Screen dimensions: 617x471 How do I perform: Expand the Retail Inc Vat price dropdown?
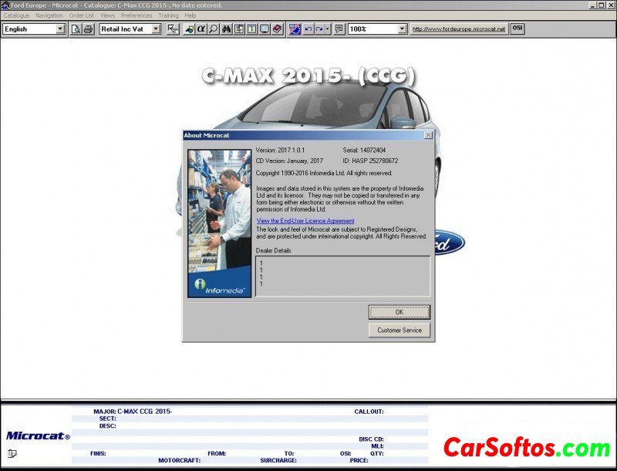pos(156,29)
